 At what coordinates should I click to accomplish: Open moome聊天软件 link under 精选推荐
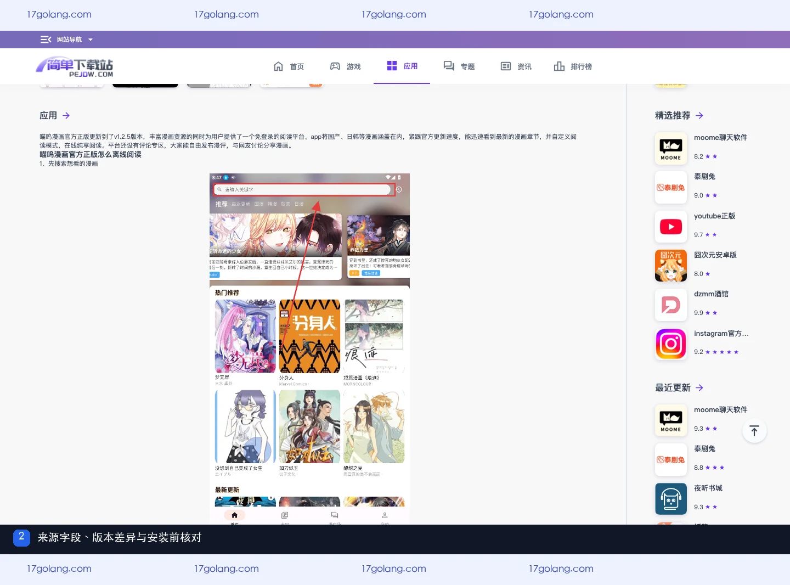tap(720, 138)
